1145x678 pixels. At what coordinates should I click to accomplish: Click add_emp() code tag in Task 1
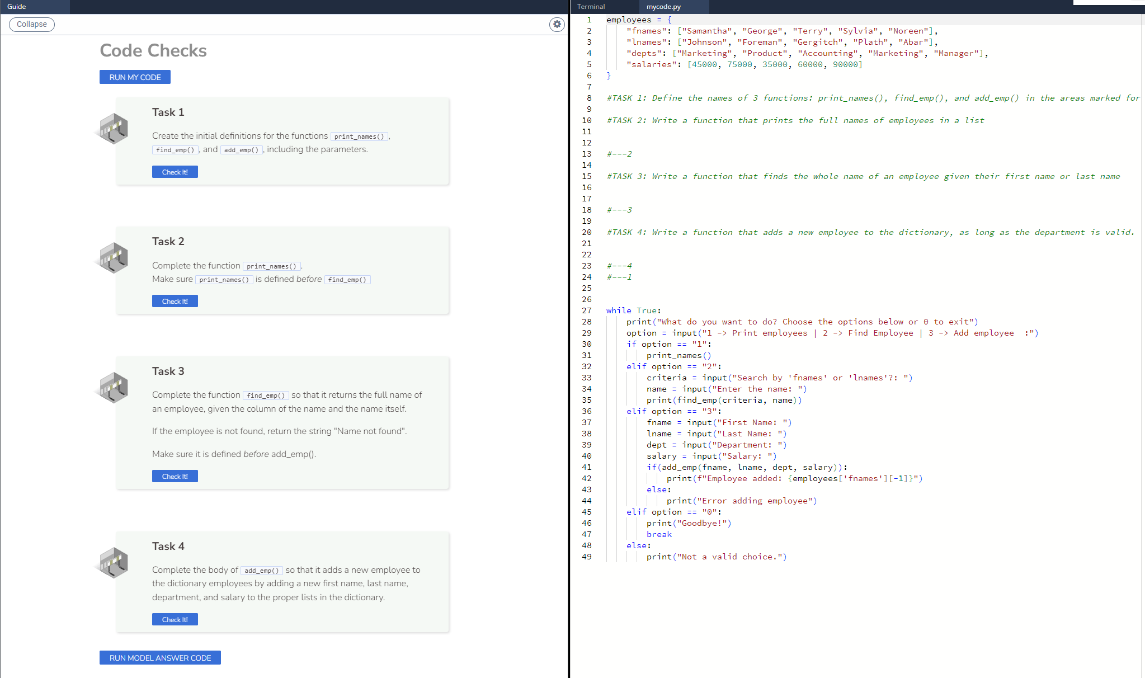coord(242,150)
